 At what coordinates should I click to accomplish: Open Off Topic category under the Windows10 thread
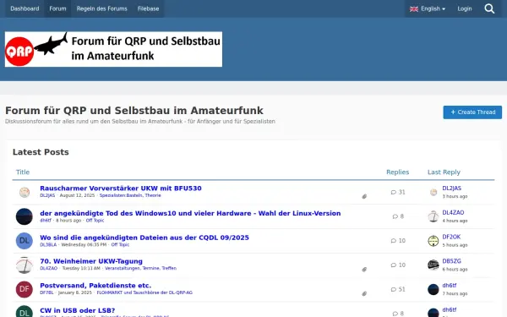tap(95, 221)
